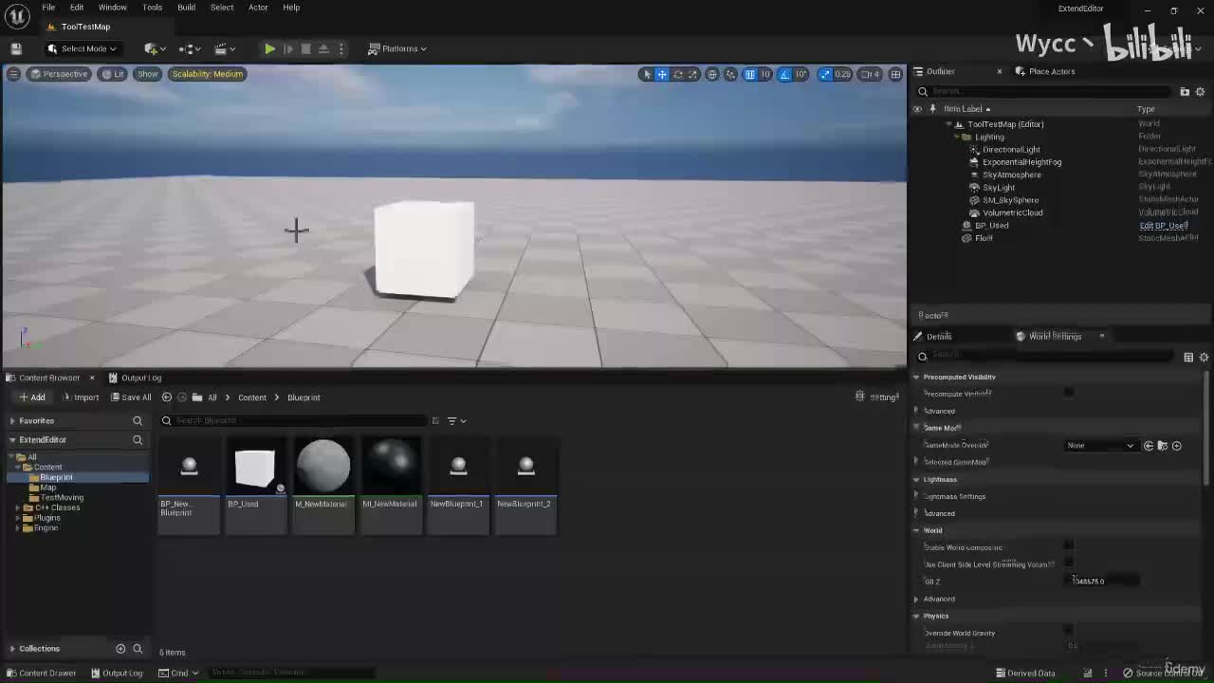1214x683 pixels.
Task: Open the Blueprints toolbar dropdown
Action: pyautogui.click(x=188, y=48)
